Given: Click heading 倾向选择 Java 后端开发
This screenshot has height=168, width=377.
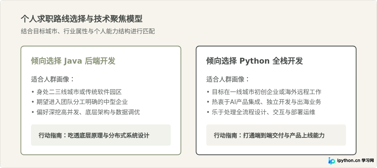Looking at the screenshot, I should [x=73, y=61].
